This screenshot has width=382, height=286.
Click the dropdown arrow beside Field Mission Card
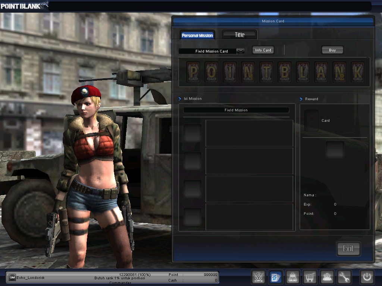point(241,51)
